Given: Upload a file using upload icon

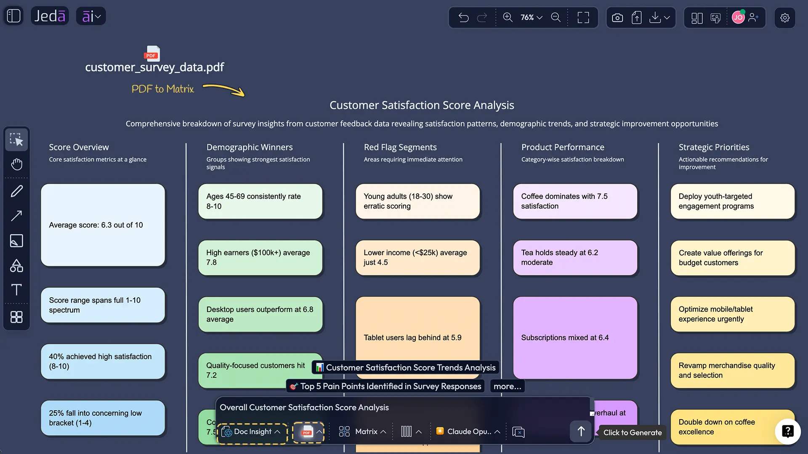Looking at the screenshot, I should (x=637, y=18).
